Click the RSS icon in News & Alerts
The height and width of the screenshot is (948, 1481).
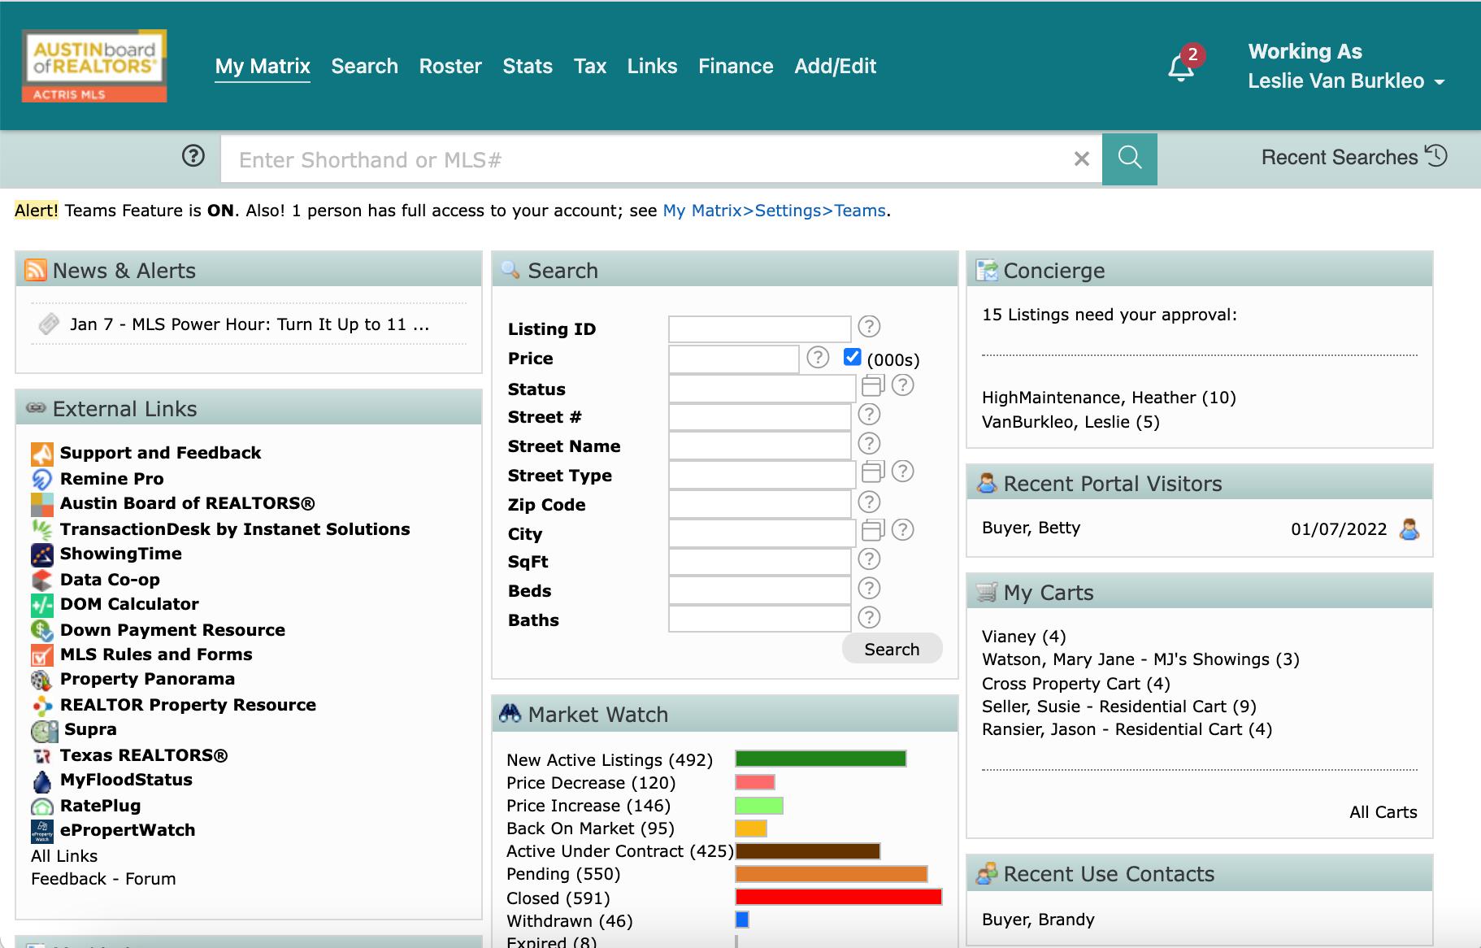pyautogui.click(x=36, y=270)
